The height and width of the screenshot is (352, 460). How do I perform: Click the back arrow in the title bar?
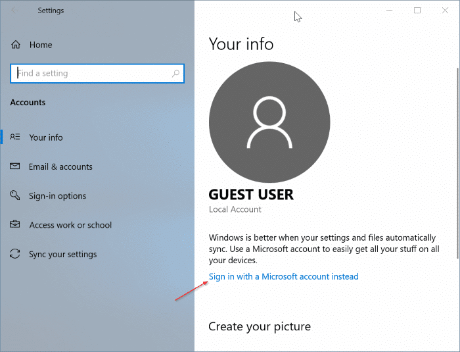(14, 11)
